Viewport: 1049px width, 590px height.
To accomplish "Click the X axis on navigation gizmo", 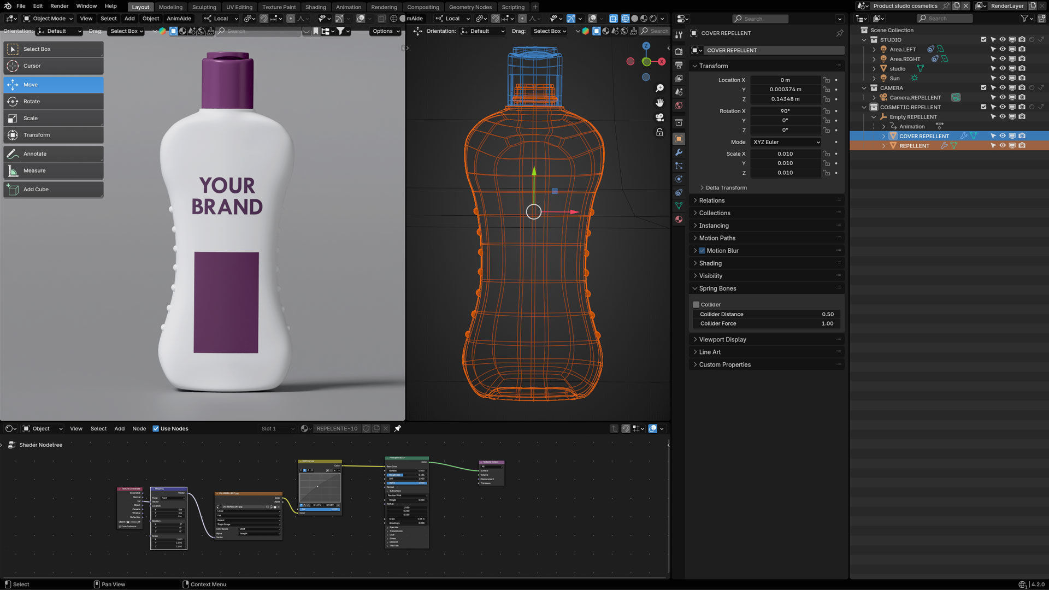I will (662, 62).
